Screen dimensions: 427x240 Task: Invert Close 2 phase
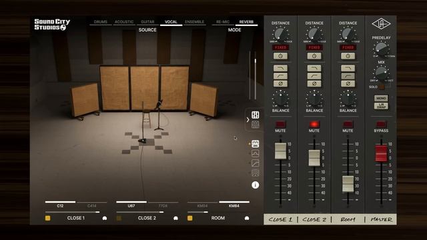pyautogui.click(x=314, y=83)
